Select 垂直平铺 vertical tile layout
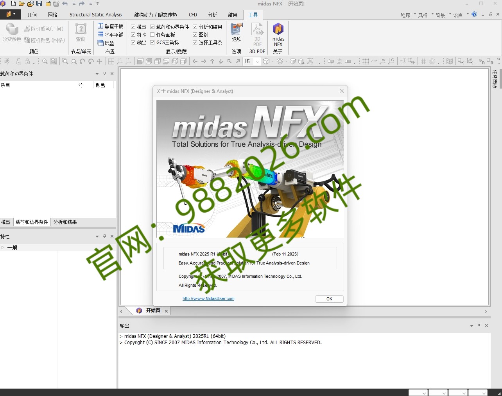 [111, 26]
